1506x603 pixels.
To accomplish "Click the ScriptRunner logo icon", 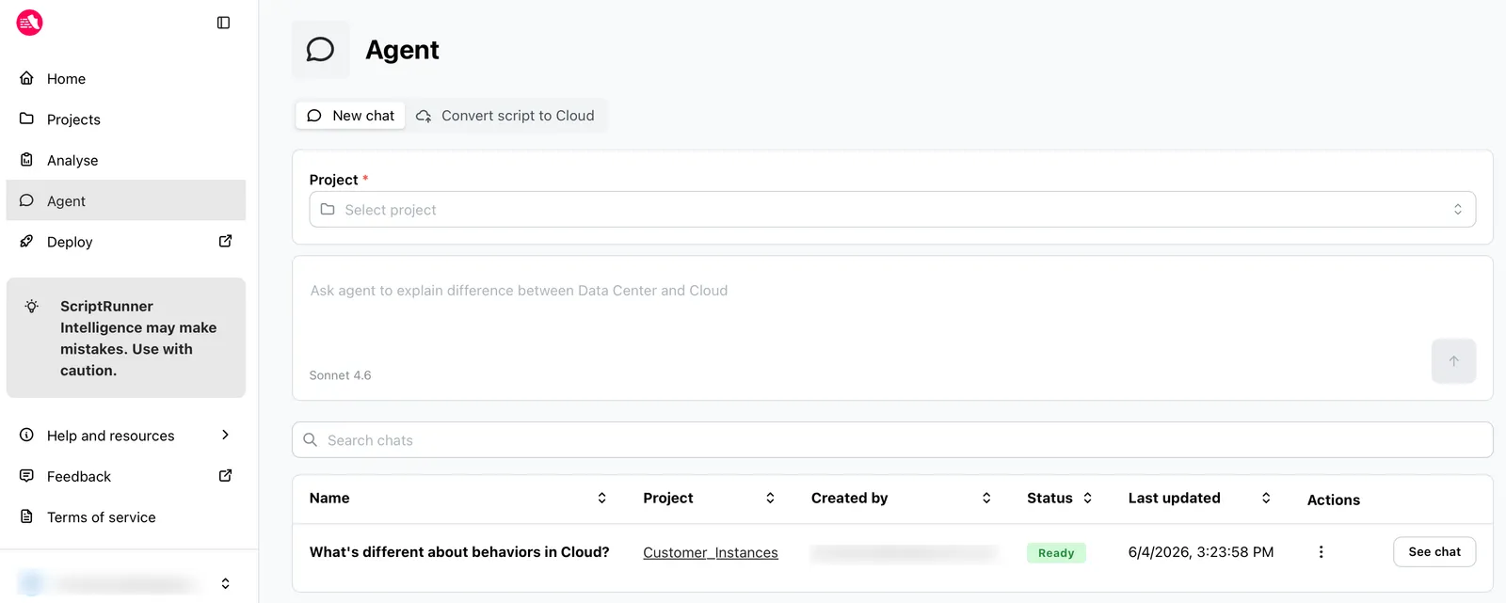I will (30, 23).
